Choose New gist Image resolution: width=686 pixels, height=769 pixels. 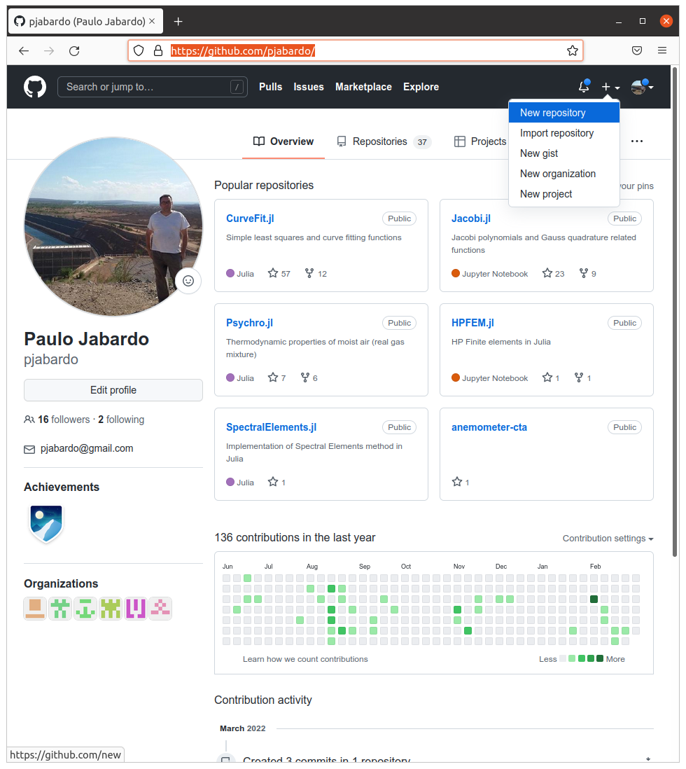pos(564,153)
